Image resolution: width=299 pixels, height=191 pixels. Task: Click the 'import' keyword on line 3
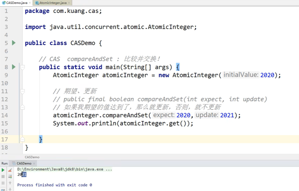tap(35, 27)
